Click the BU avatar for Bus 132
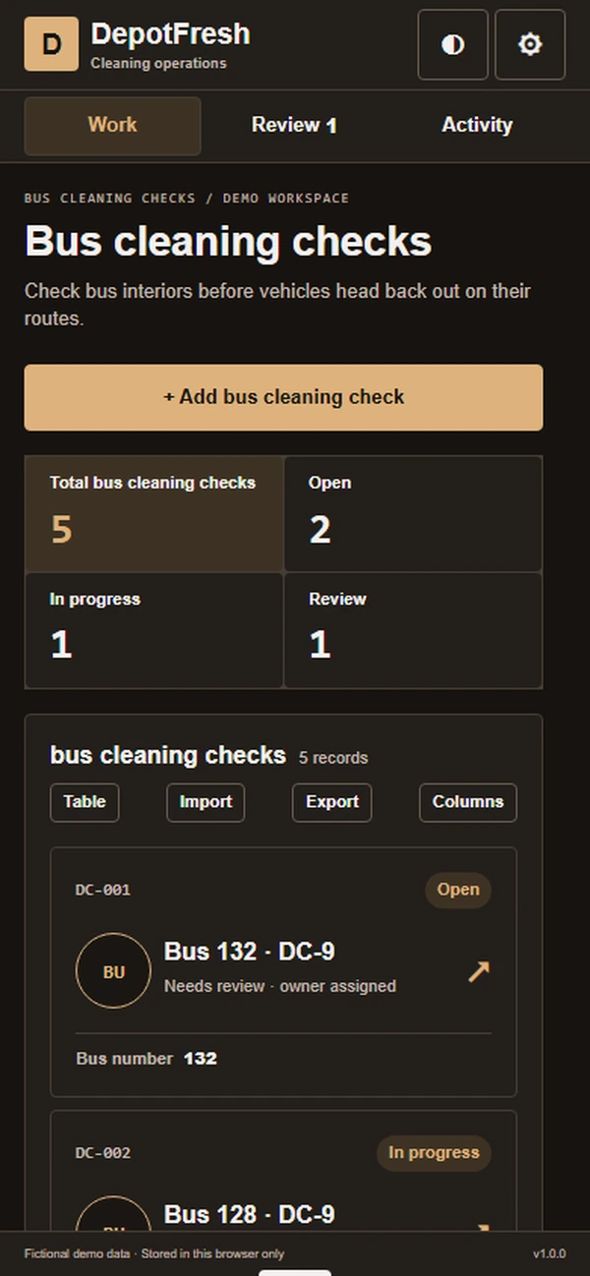This screenshot has height=1276, width=590. coord(113,971)
